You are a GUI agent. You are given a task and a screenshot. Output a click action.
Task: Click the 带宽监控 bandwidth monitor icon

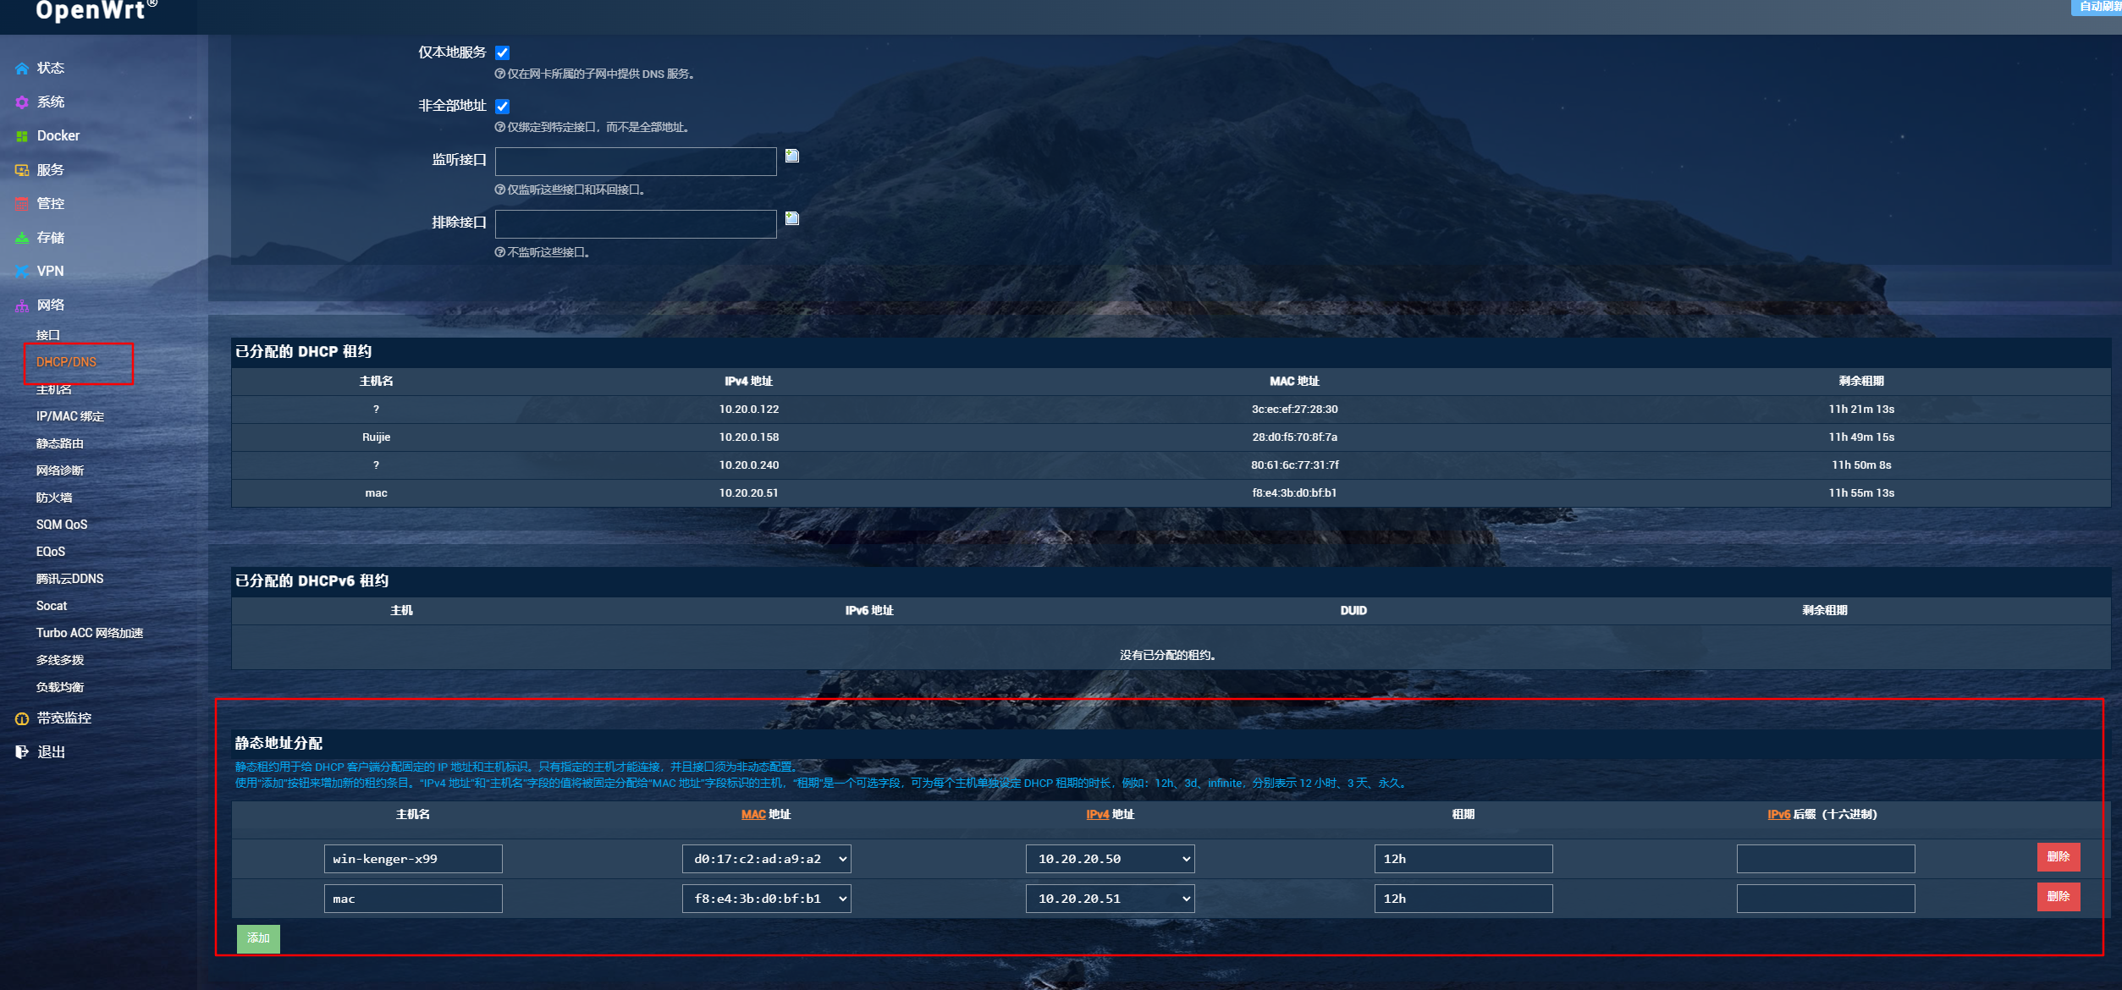coord(22,718)
